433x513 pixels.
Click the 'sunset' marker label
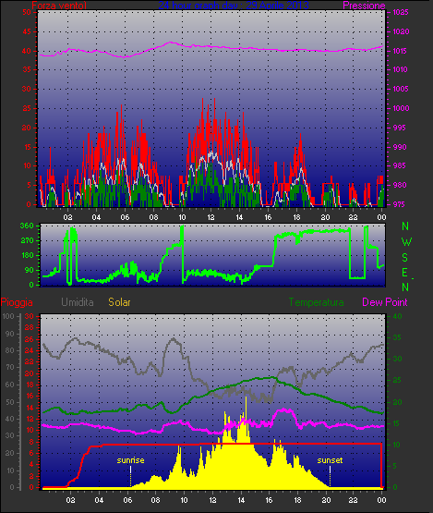click(x=330, y=460)
